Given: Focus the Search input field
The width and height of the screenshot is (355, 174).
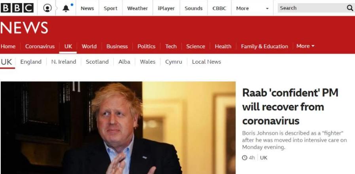Looking at the screenshot, I should coord(312,8).
